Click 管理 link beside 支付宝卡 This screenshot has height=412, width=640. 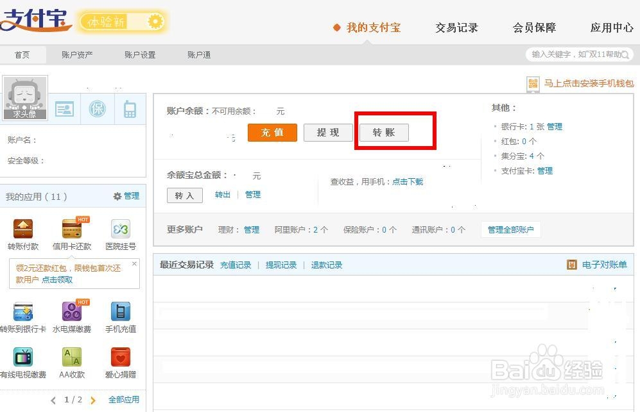click(x=545, y=170)
